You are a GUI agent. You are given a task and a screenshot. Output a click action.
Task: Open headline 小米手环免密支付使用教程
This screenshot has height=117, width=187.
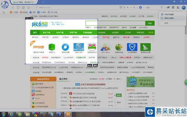[x=93, y=85]
